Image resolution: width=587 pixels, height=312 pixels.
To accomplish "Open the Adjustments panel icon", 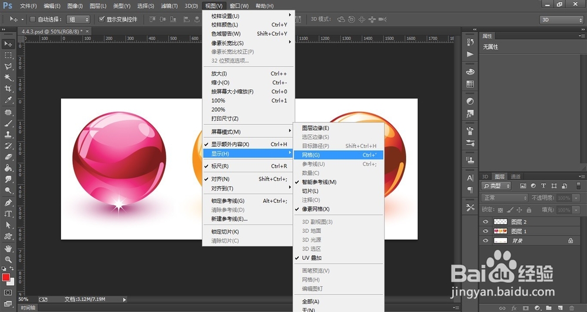I will 470,101.
